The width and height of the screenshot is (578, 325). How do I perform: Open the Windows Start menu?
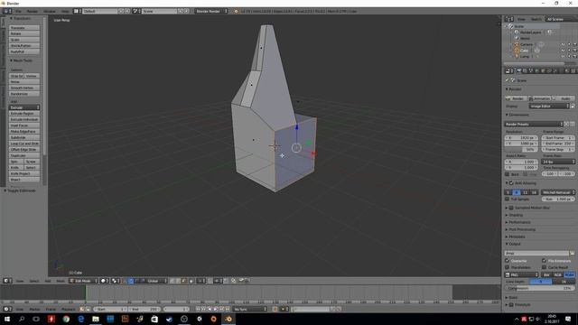pos(7,319)
